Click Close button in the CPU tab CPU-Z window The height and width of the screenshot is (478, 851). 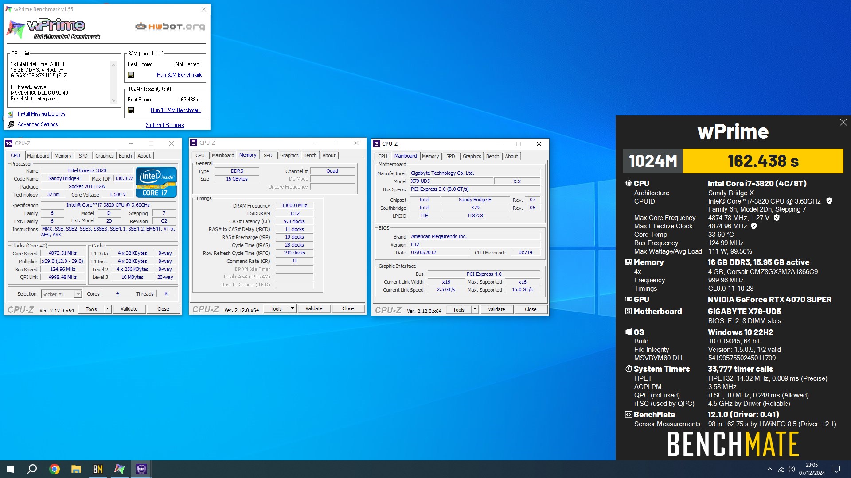point(163,309)
